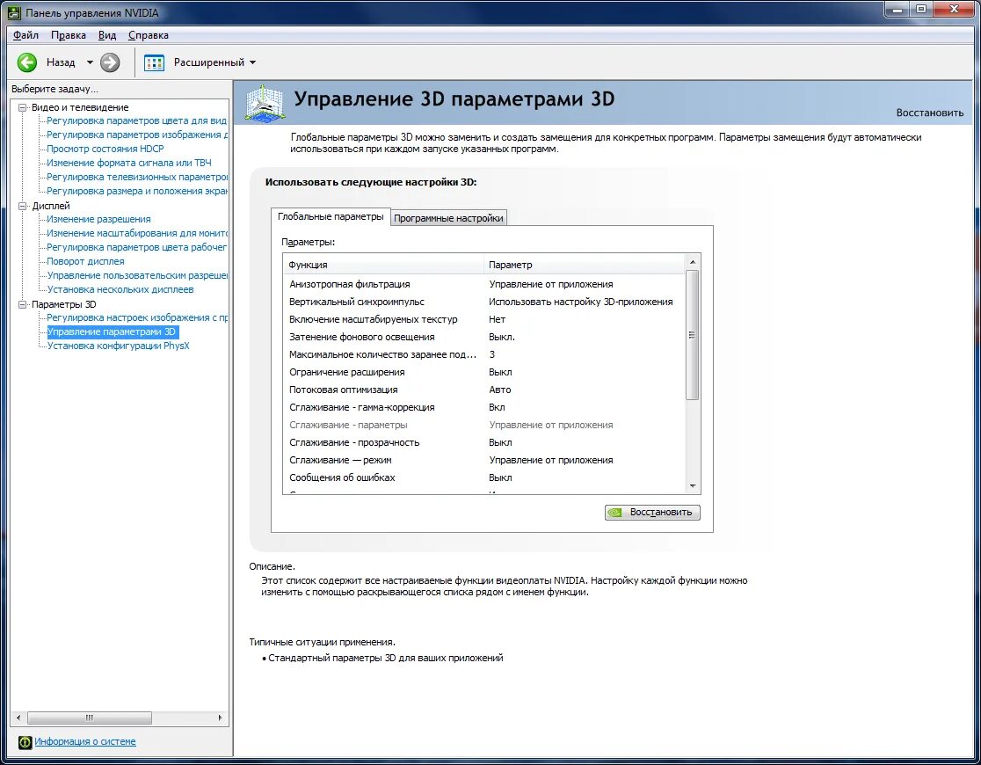Open Установка нескольких дисплеев task
Screen dimensions: 981x765
point(120,289)
